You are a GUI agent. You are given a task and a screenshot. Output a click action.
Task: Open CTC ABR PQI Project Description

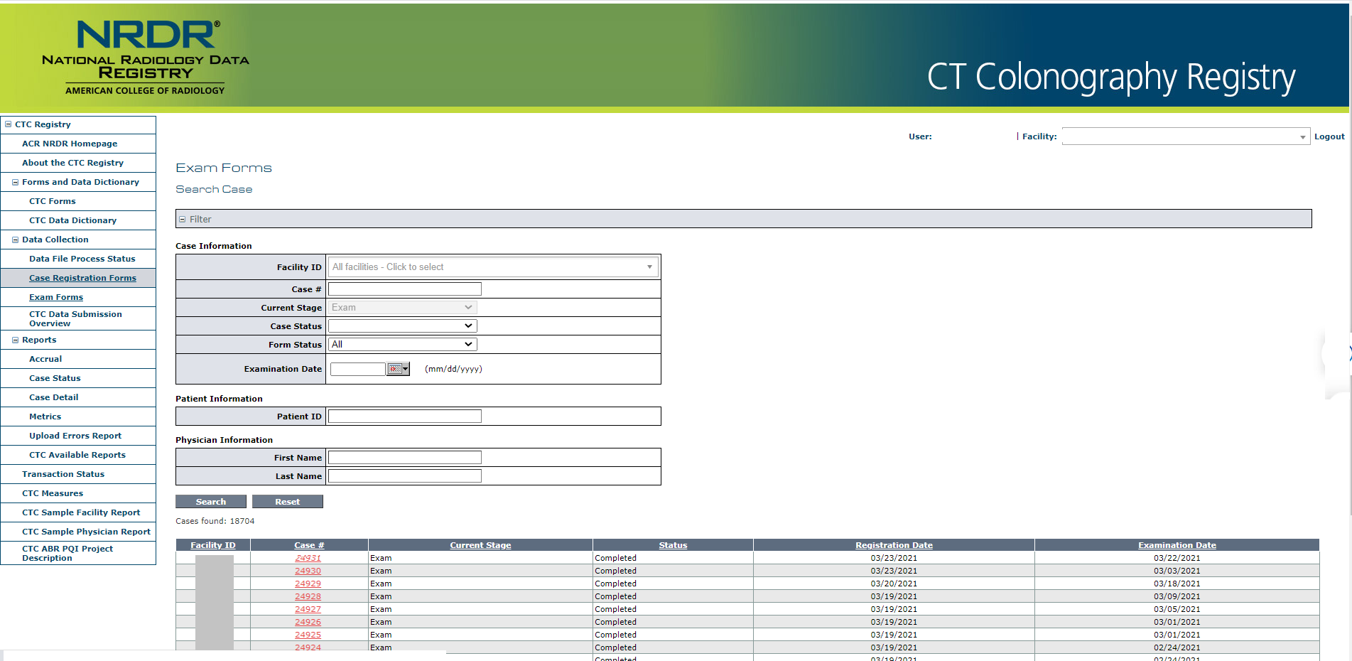point(67,553)
